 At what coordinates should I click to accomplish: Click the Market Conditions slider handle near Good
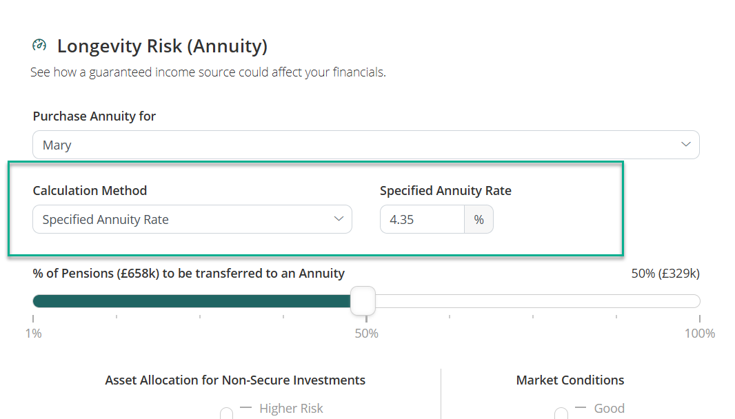[561, 413]
